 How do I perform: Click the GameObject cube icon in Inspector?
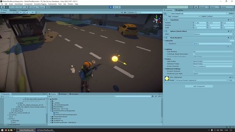165,14
